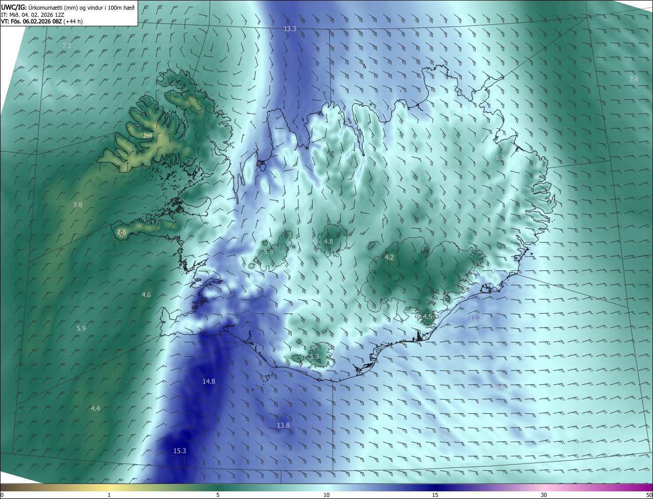This screenshot has width=653, height=499.
Task: Click the 50 tick on the color scale
Action: click(x=649, y=495)
